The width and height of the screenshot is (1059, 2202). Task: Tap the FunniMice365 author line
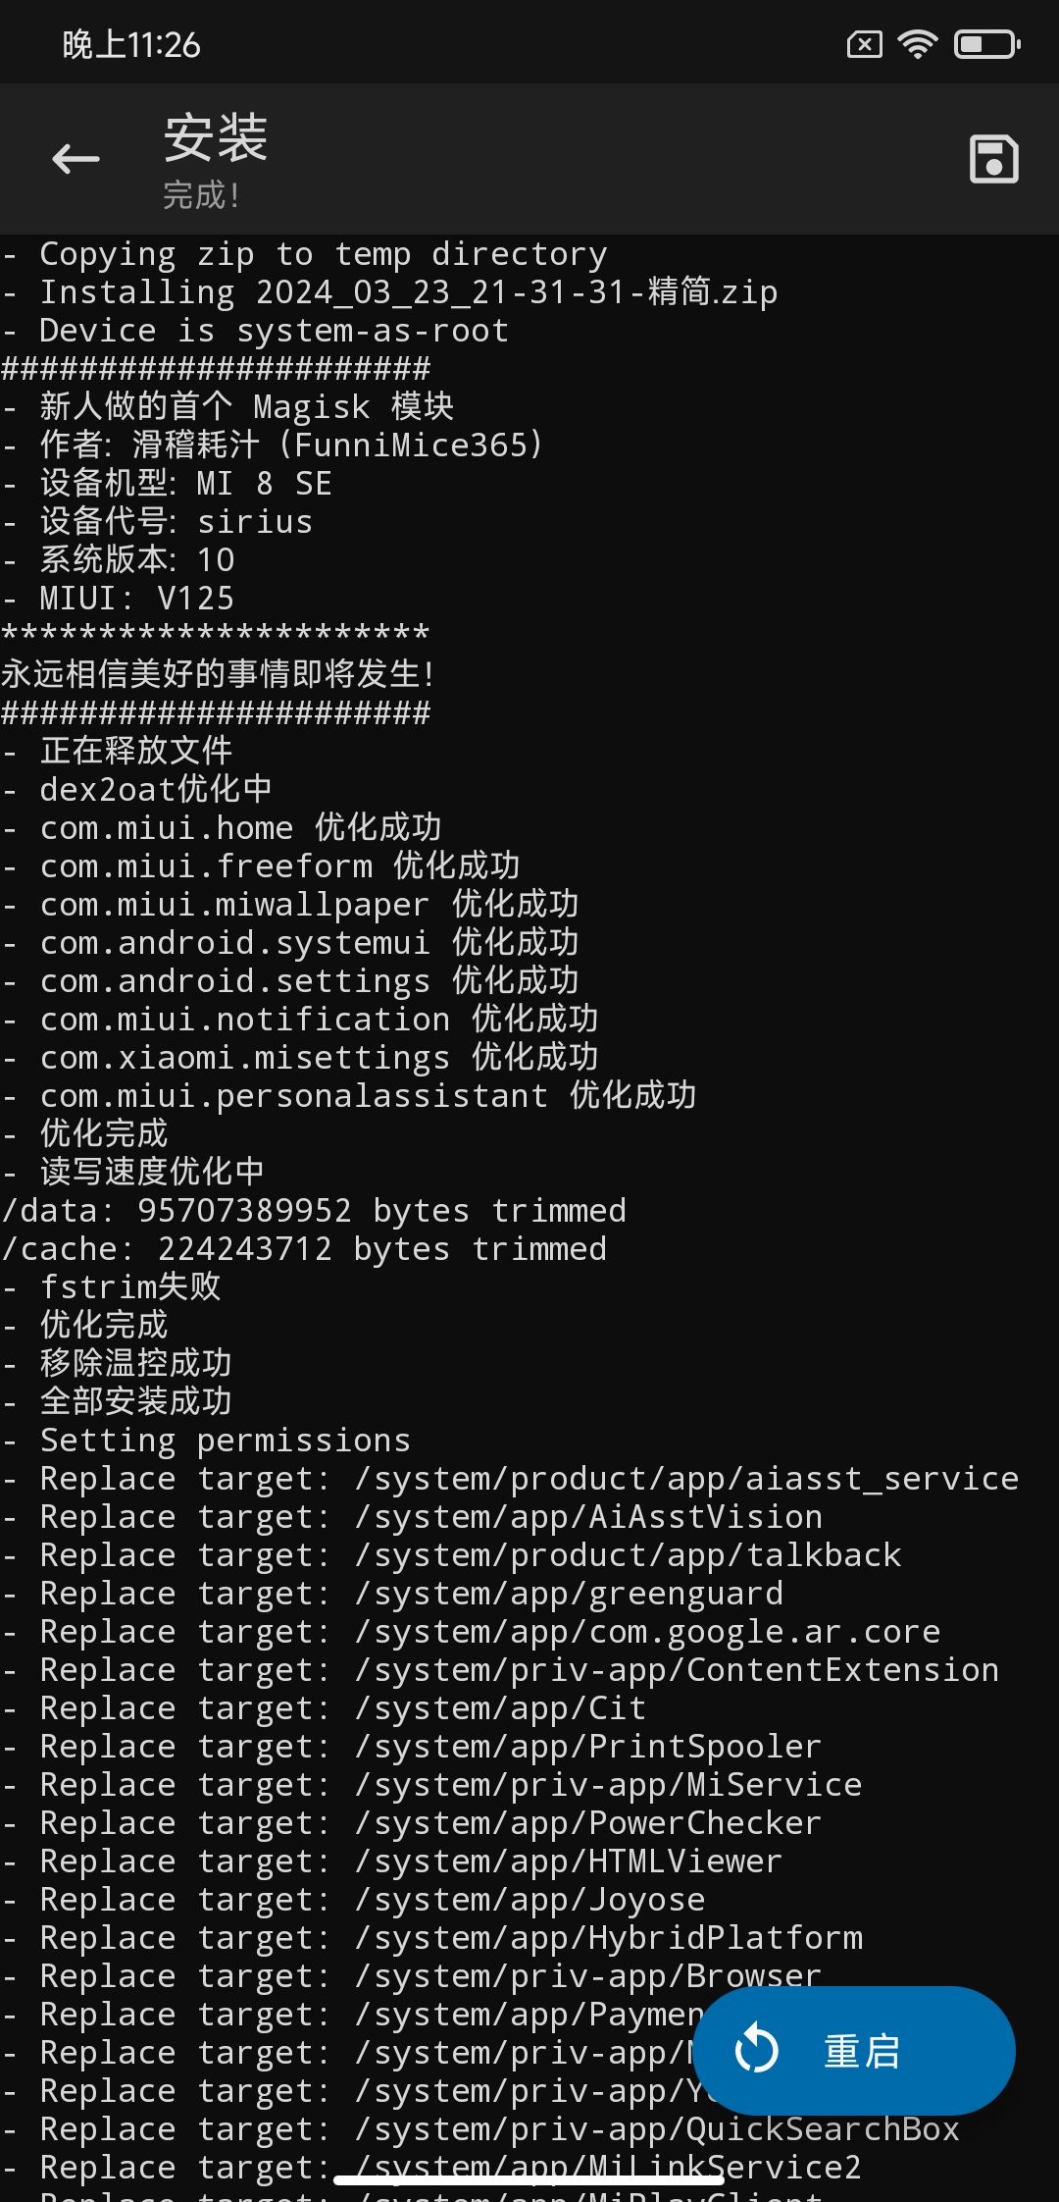pos(275,446)
